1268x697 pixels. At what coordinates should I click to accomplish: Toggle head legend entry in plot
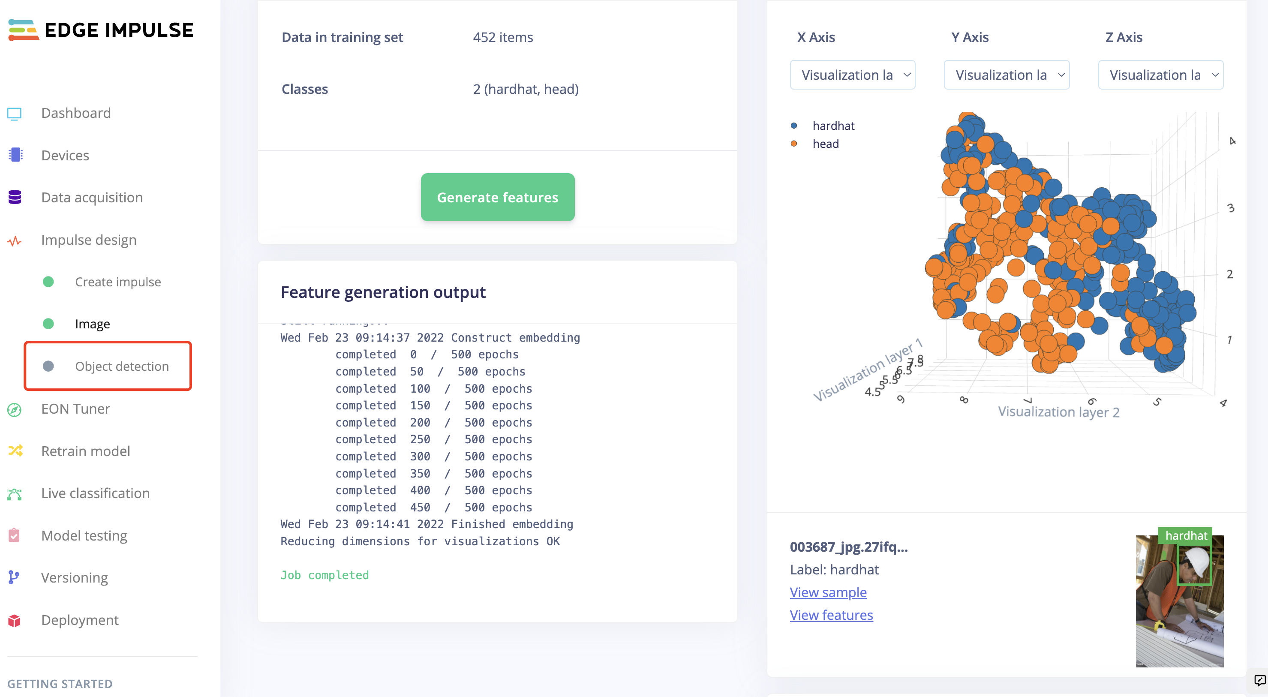826,144
